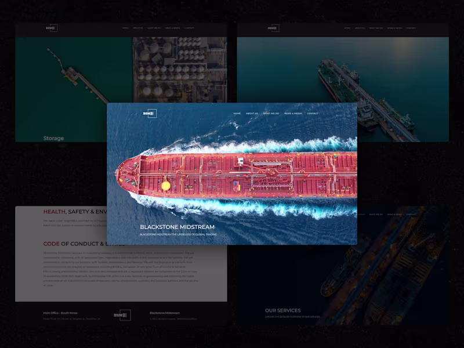Choose ABOUT US in the docked tanker page navigation
Viewport: 464px width, 348px height.
tap(360, 28)
